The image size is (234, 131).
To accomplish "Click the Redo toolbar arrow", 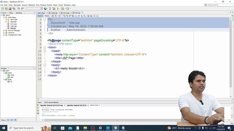I will pyautogui.click(x=22, y=9).
